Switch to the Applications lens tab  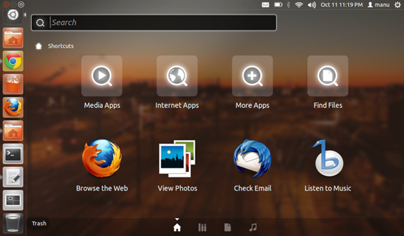click(202, 227)
